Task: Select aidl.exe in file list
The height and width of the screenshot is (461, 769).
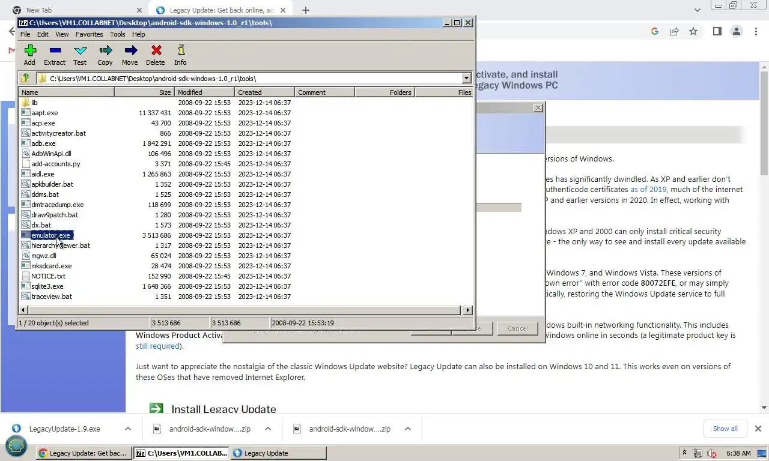Action: pos(43,174)
